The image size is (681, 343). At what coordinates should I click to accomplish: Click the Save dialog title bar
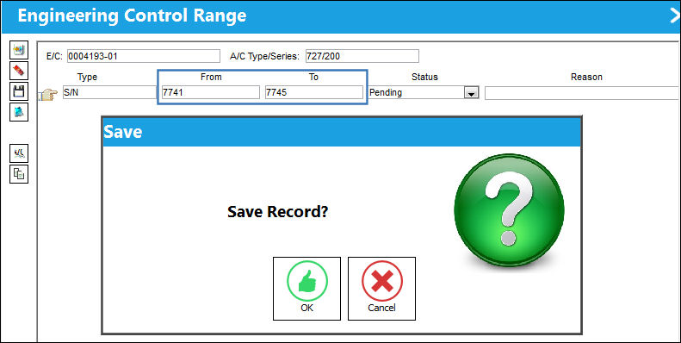(342, 132)
